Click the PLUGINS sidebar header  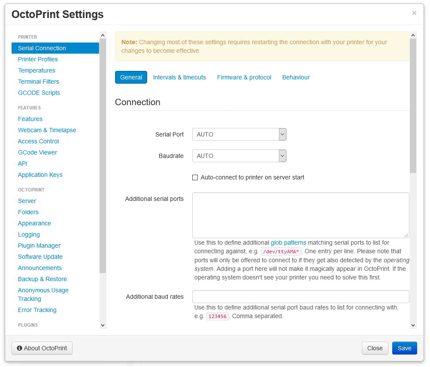pyautogui.click(x=28, y=325)
